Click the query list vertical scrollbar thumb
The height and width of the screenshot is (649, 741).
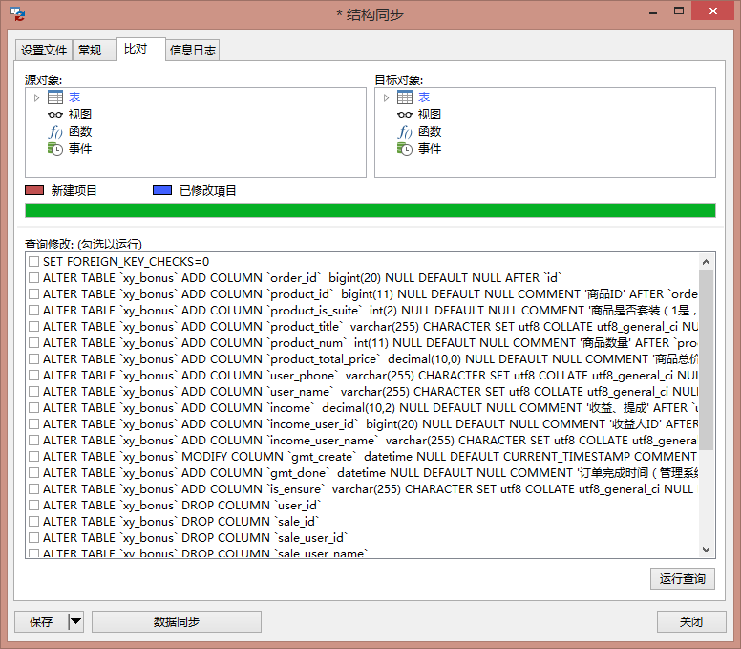[x=706, y=359]
